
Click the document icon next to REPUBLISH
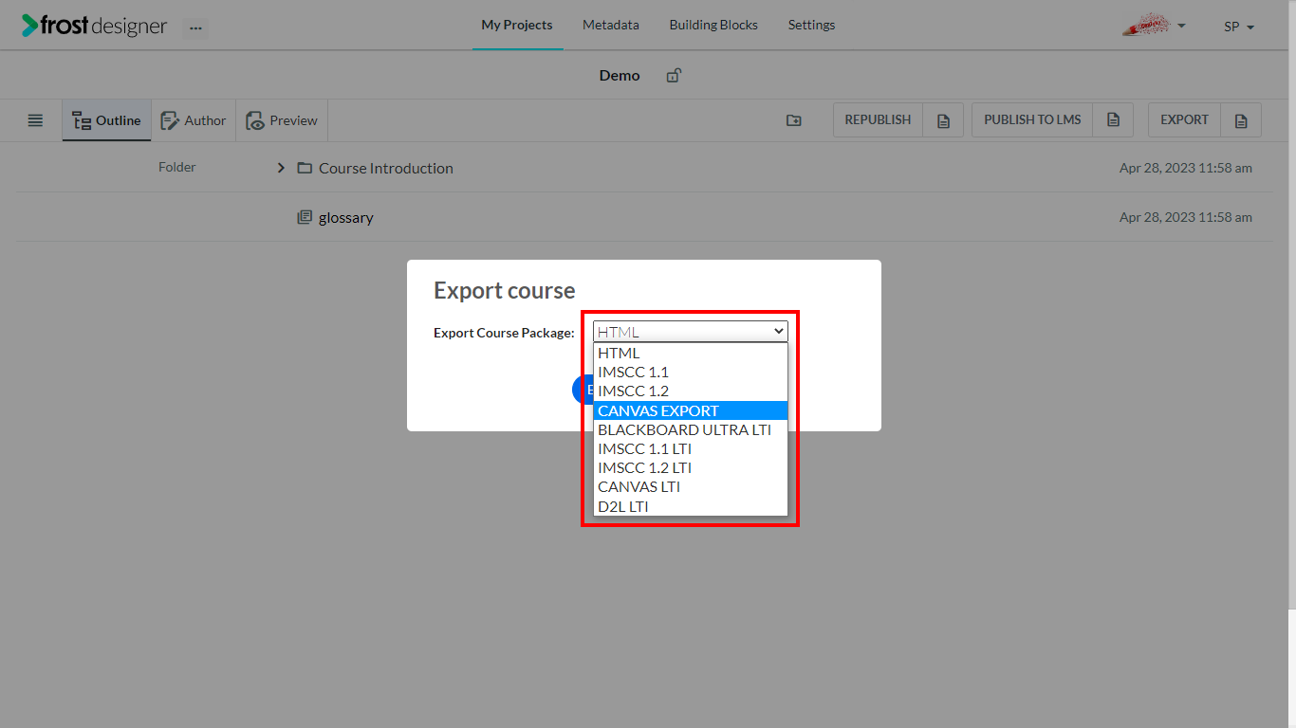click(x=943, y=120)
